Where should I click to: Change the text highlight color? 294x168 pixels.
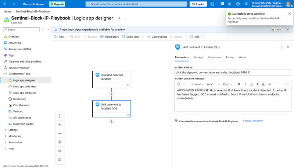tap(263, 84)
